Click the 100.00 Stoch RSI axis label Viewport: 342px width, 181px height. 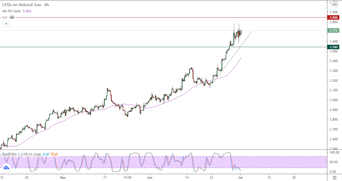point(334,153)
